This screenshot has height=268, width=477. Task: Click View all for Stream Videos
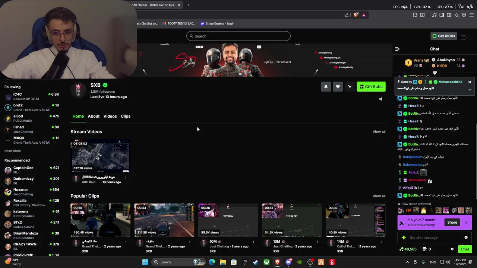click(379, 132)
